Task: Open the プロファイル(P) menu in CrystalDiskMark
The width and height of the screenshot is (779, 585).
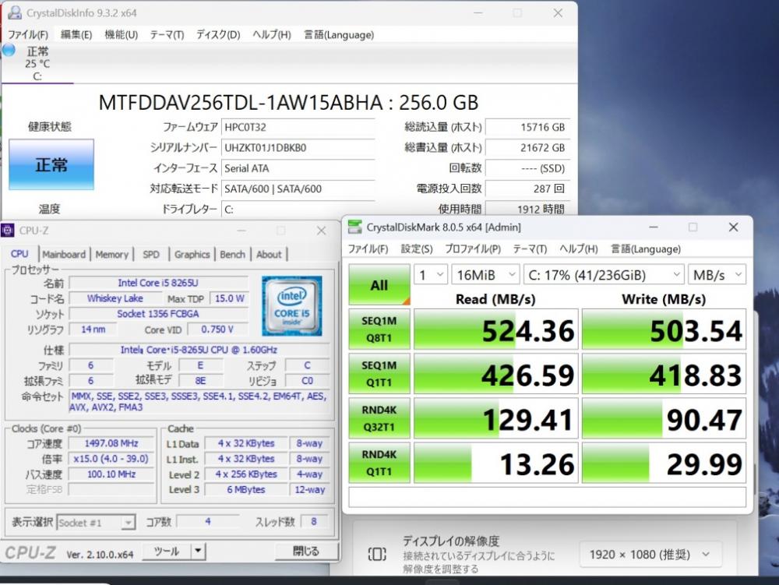Action: pyautogui.click(x=473, y=248)
